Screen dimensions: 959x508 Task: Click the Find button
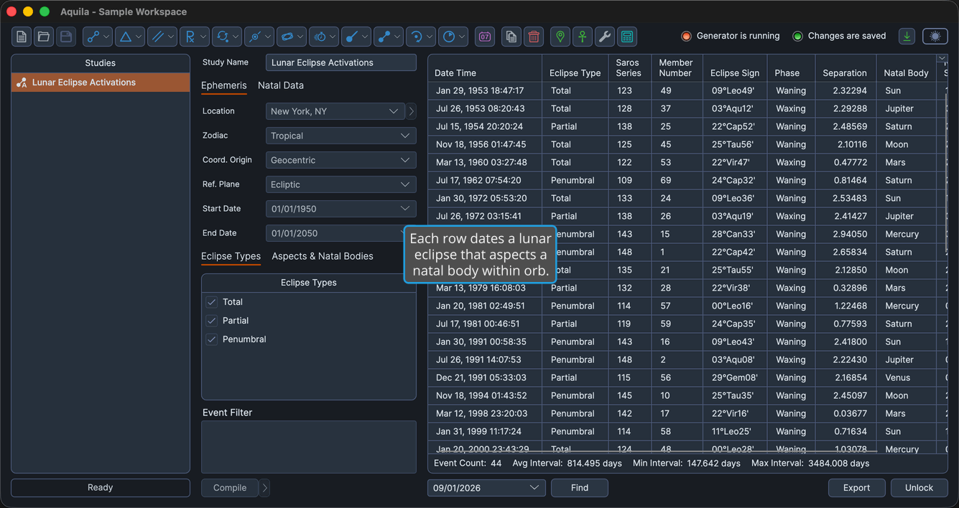[x=580, y=488]
